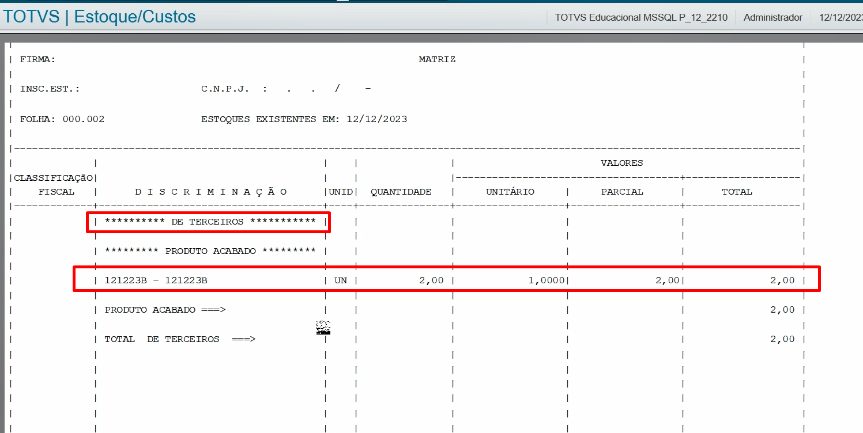
Task: Click the Administrador user label
Action: click(772, 17)
